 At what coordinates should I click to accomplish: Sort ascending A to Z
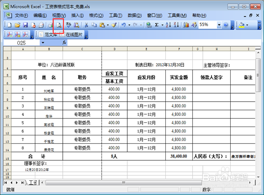[168, 25]
